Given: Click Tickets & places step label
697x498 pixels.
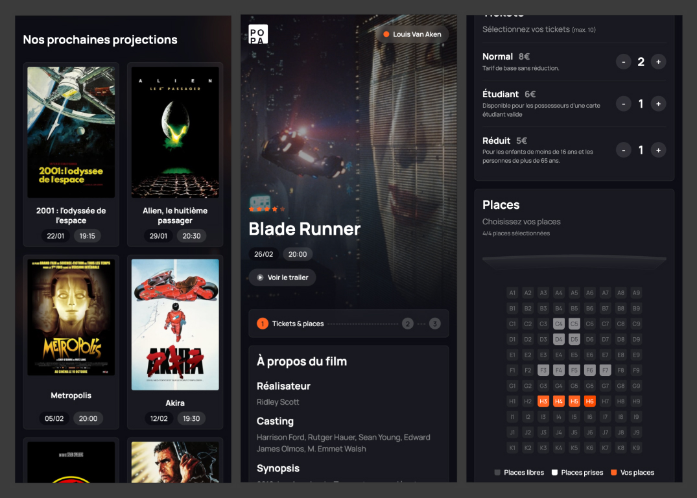Looking at the screenshot, I should point(298,324).
